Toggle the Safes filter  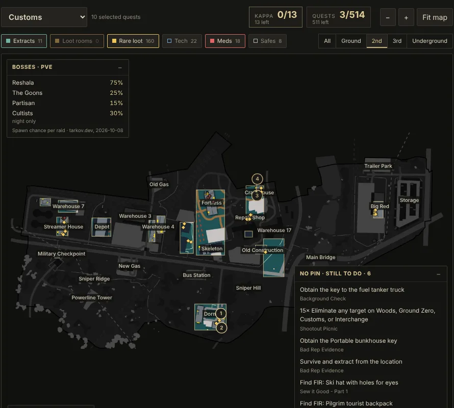[267, 41]
